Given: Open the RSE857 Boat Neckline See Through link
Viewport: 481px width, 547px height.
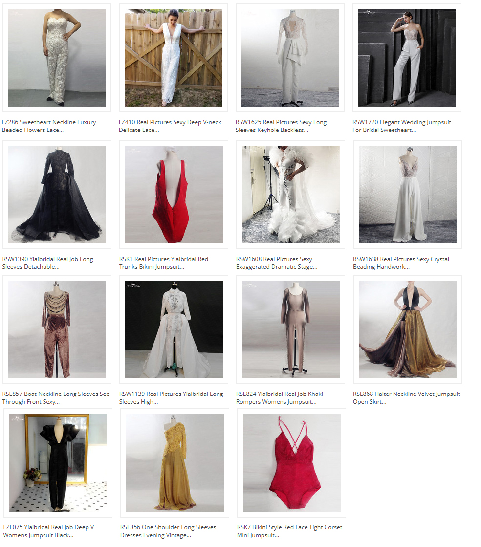Looking at the screenshot, I should click(x=54, y=397).
